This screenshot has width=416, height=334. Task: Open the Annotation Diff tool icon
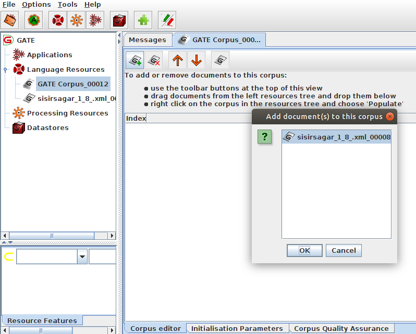167,20
